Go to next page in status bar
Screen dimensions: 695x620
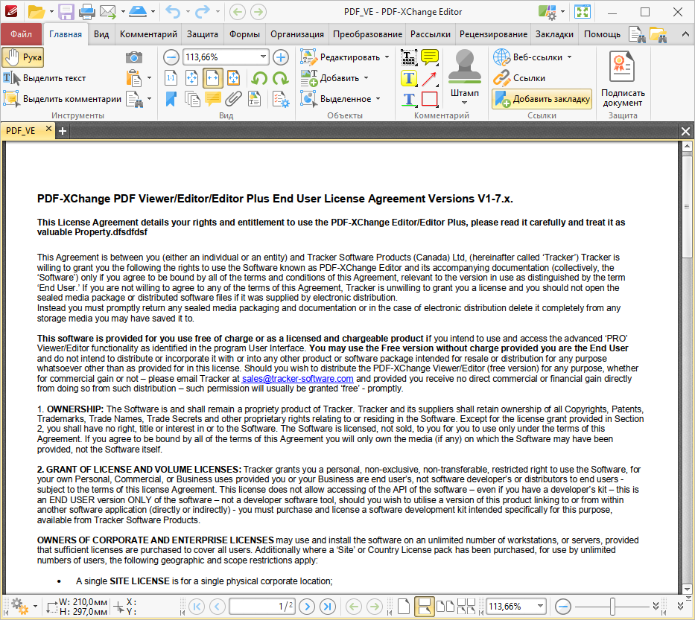pyautogui.click(x=307, y=607)
